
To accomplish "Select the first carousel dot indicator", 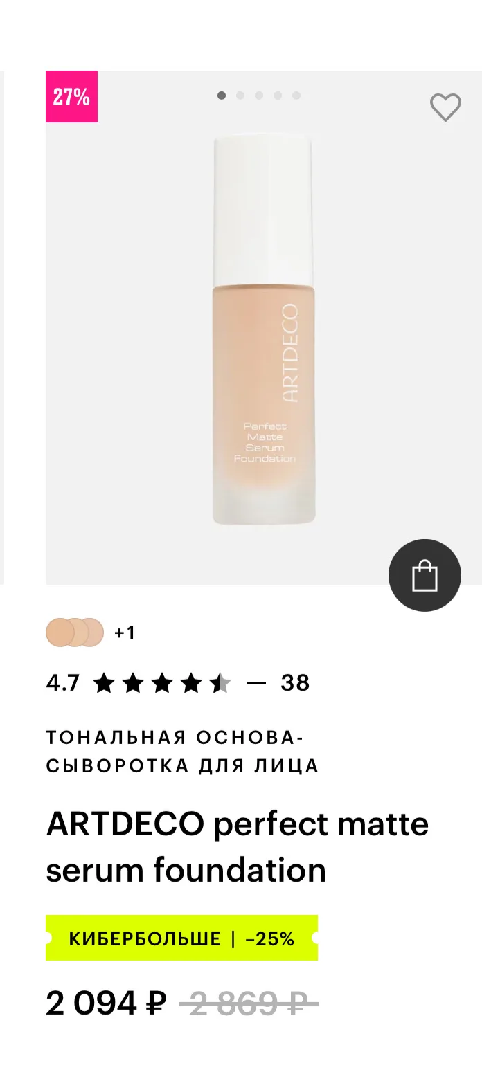I will (x=222, y=96).
